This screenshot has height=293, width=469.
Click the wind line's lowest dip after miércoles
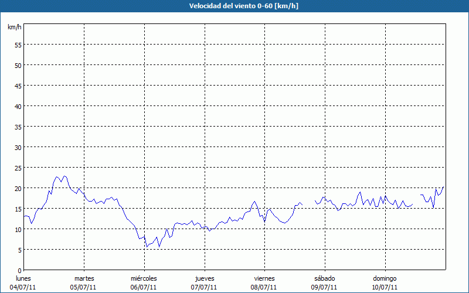[x=147, y=247]
